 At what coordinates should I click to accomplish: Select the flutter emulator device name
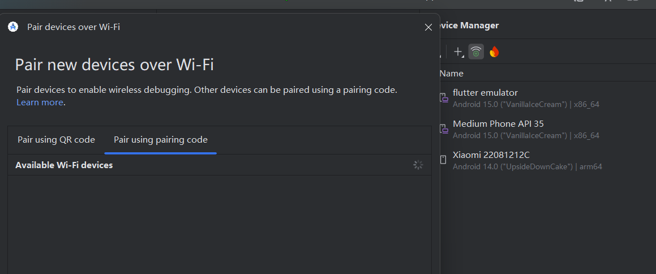click(485, 93)
